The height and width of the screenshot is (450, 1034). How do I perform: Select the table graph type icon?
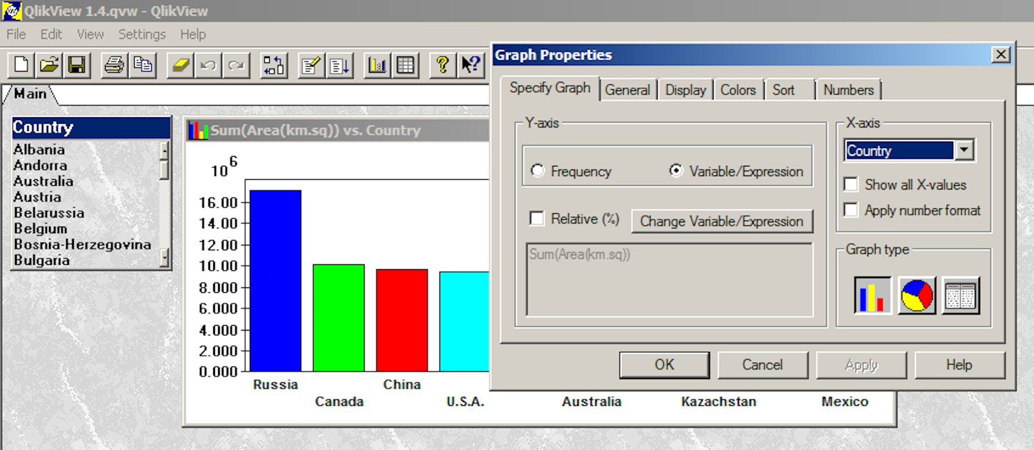(960, 296)
